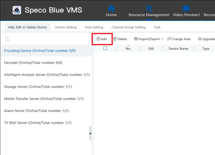
Task: Select Encoding Device in the device list
Action: [x=40, y=51]
